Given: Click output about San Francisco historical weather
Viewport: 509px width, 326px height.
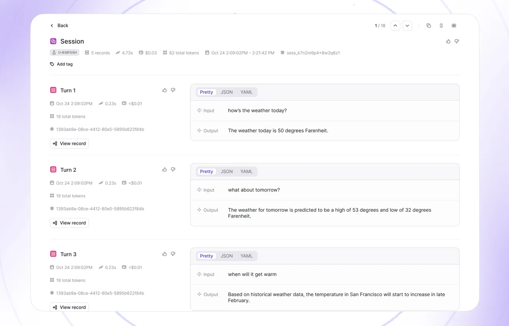Looking at the screenshot, I should coord(336,297).
